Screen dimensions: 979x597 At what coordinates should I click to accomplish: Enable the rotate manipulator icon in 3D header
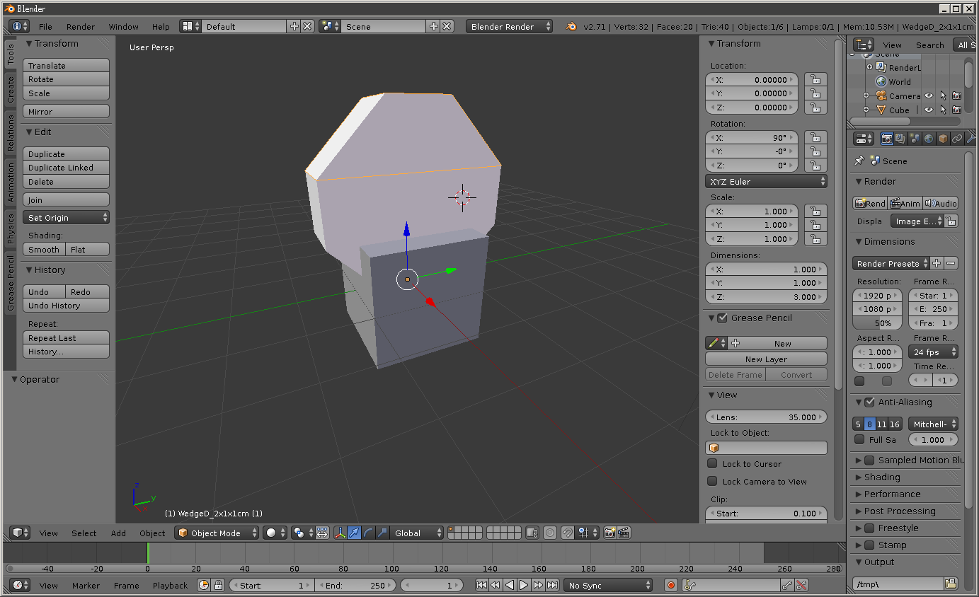(x=368, y=533)
